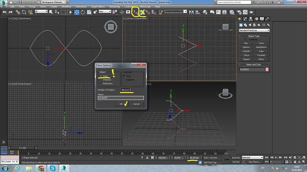Select the Copy radio in Object group
The width and height of the screenshot is (307, 172).
pos(101,76)
